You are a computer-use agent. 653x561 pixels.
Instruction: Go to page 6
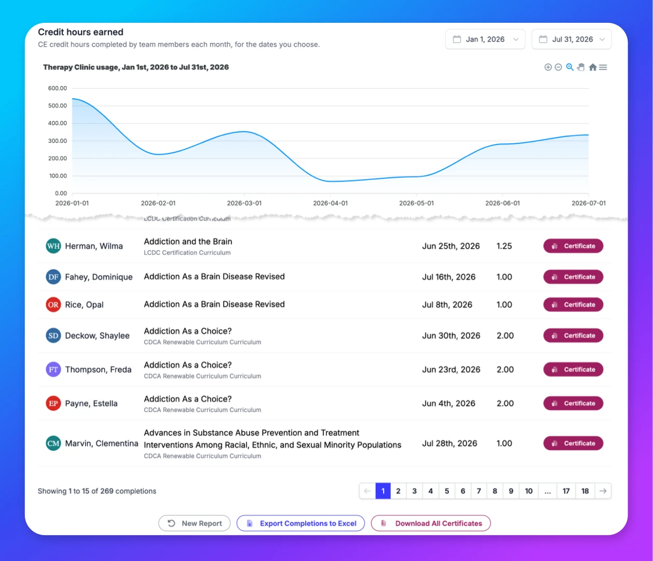click(463, 491)
